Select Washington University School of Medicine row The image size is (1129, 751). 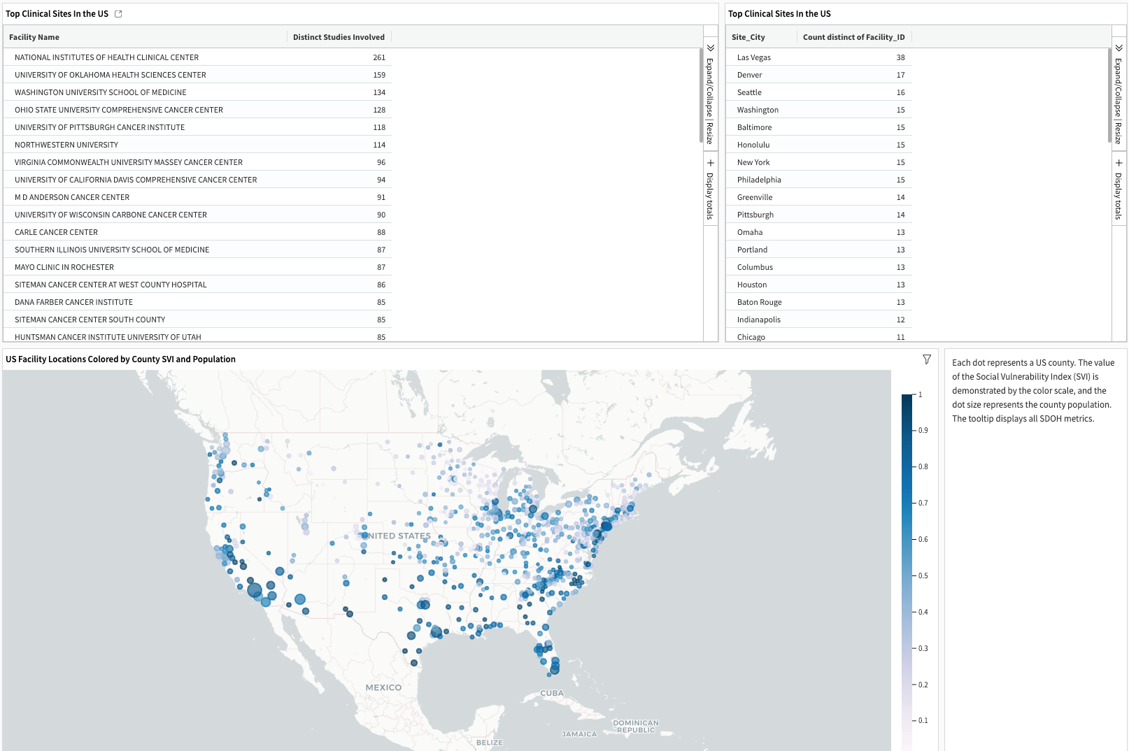pyautogui.click(x=197, y=92)
